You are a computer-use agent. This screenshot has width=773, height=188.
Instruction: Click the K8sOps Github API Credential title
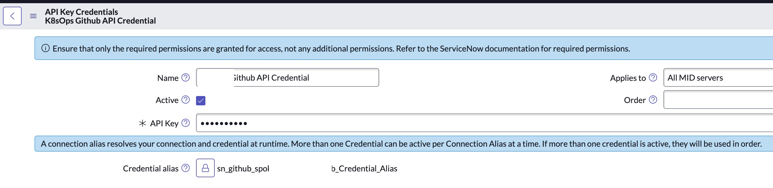click(100, 21)
